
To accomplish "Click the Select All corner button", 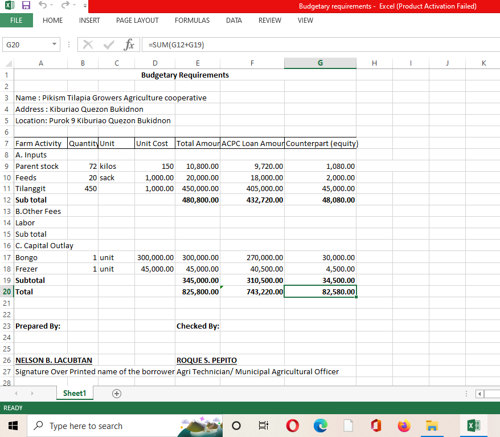I will [x=7, y=63].
